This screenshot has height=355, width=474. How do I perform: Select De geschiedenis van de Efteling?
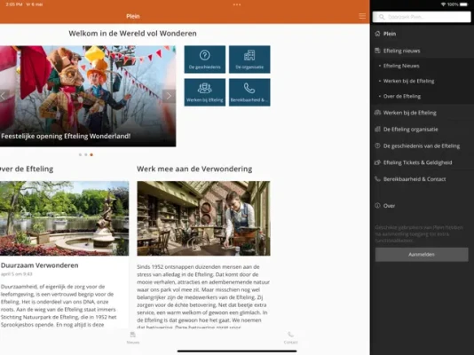[x=422, y=146]
